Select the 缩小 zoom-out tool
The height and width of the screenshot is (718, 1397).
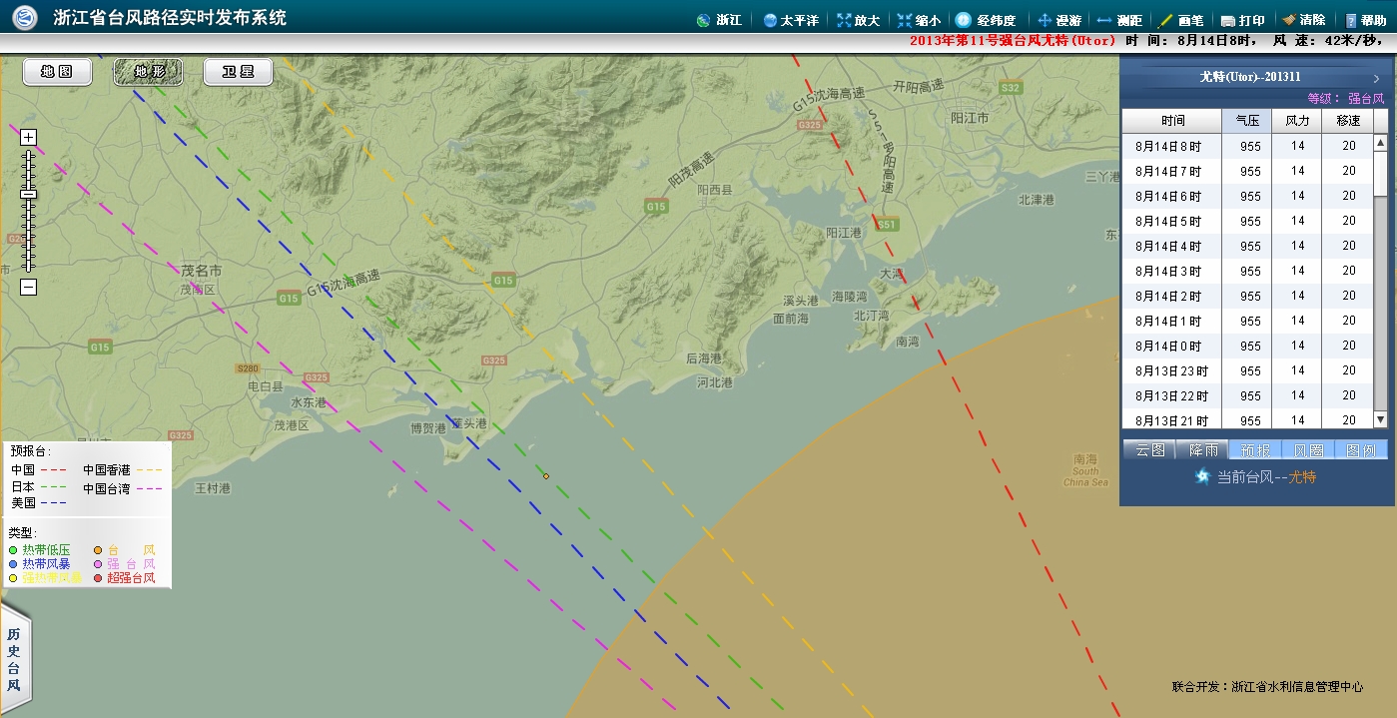(x=919, y=20)
